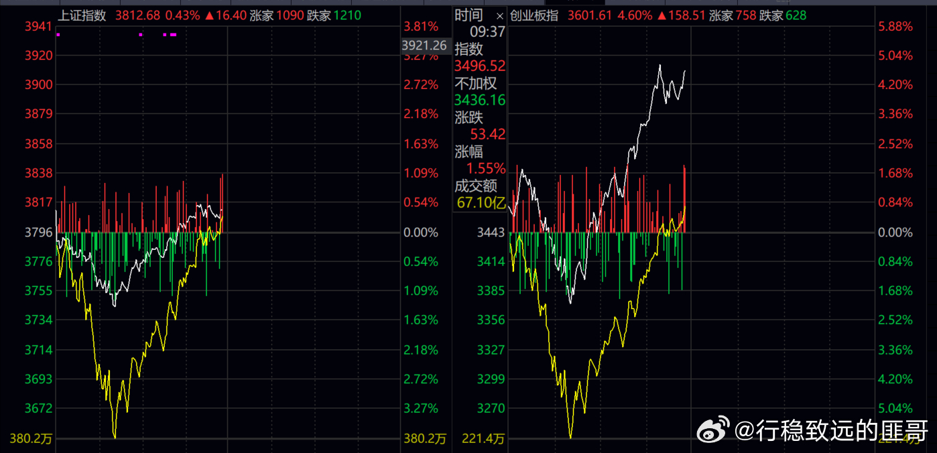Click the 0.00% label in 创业板指 chart
The height and width of the screenshot is (453, 937).
coord(895,232)
